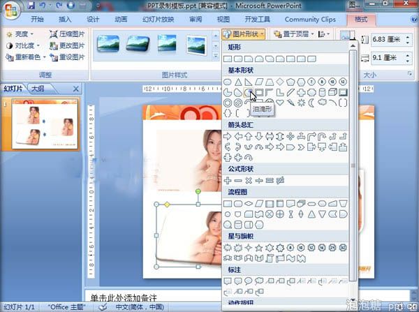The image size is (419, 312).
Task: Choose the diamond basic shape
Action: coord(280,82)
